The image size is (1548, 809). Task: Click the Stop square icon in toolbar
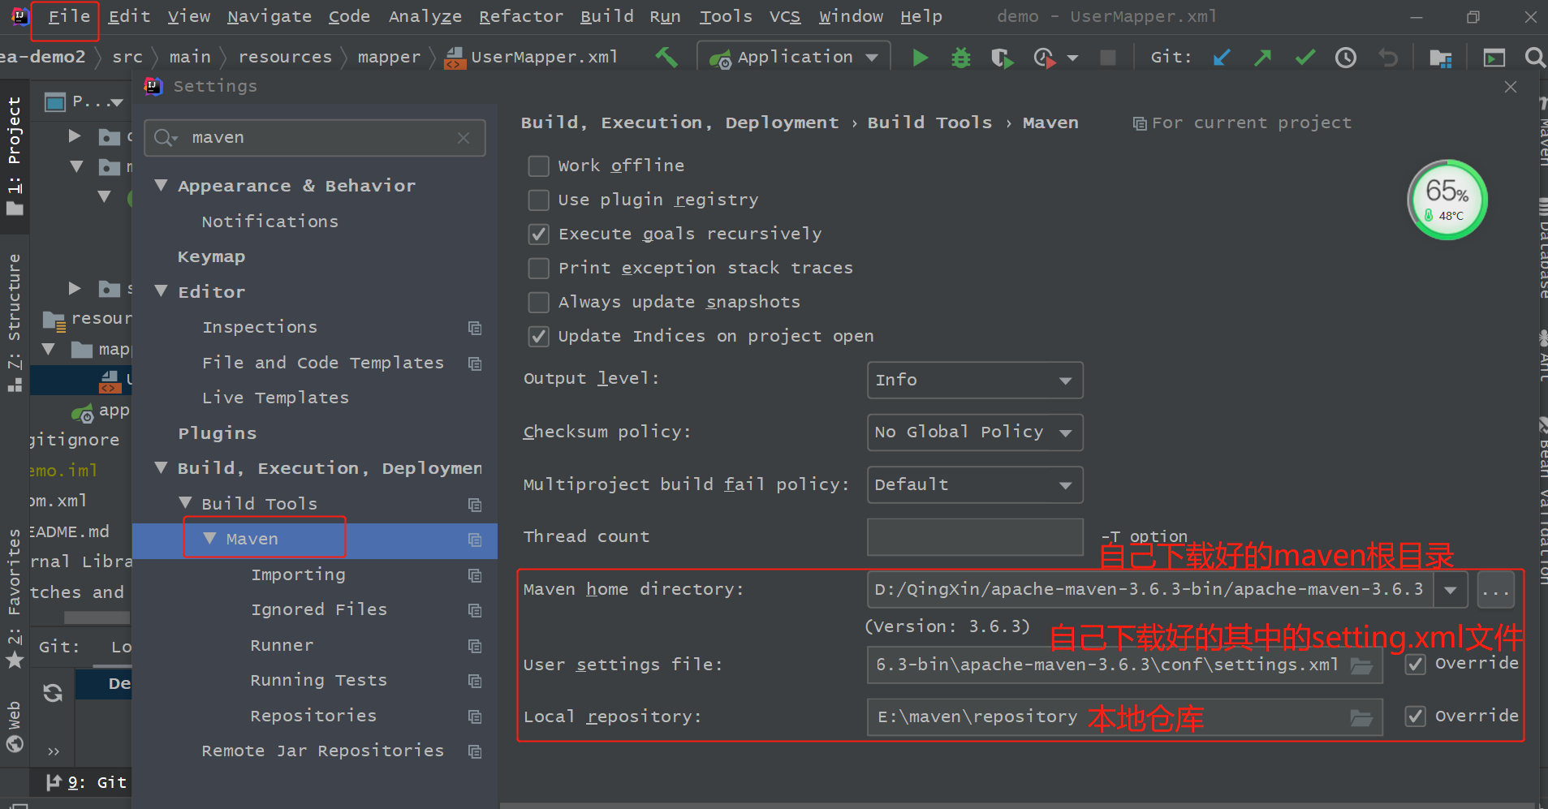tap(1107, 58)
